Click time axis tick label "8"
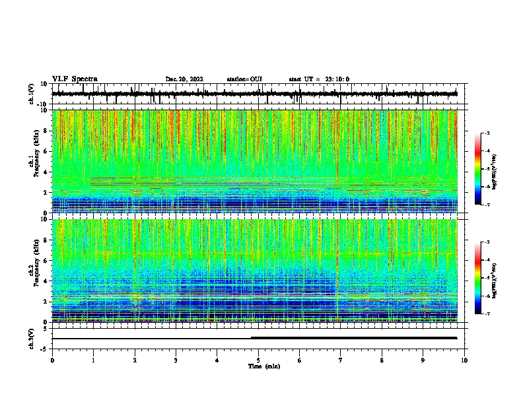The height and width of the screenshot is (404, 523). coord(382,360)
